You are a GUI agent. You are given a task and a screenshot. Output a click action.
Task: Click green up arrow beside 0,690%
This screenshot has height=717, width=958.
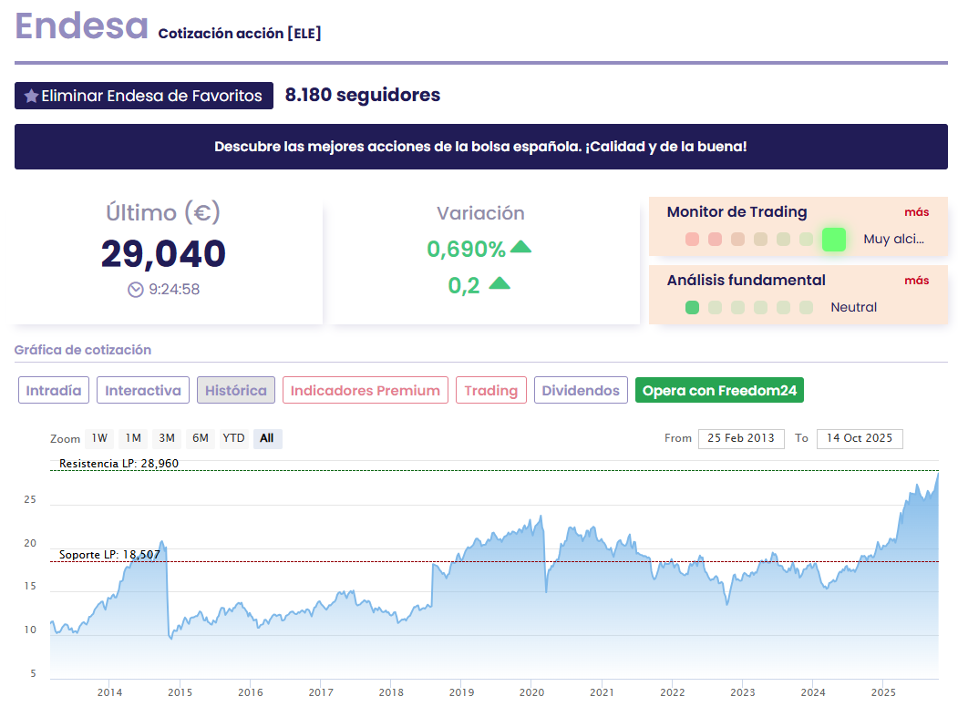pos(520,247)
